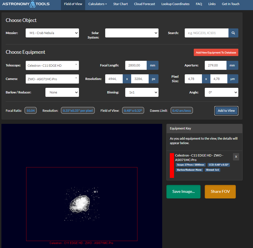Click Add New Equipment To Database

(216, 52)
